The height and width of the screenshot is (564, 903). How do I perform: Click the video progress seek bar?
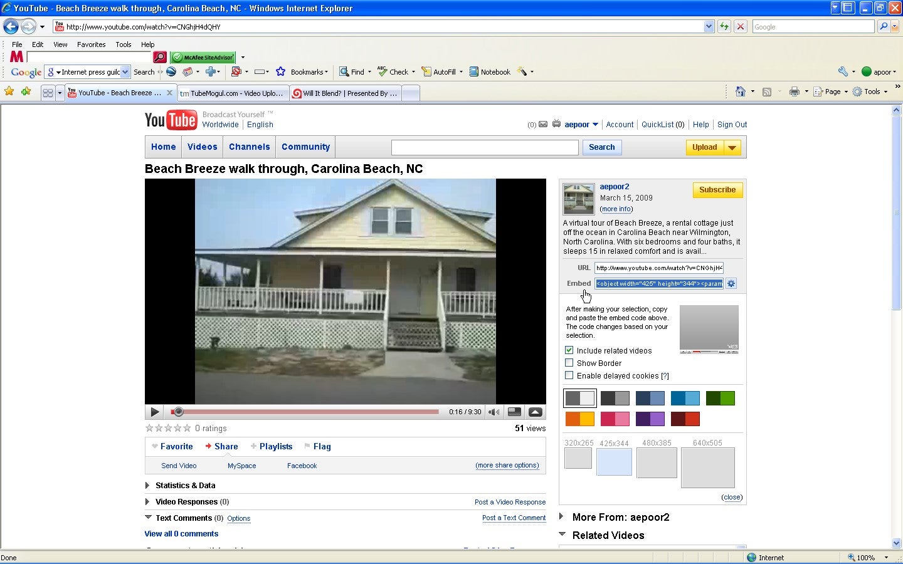[x=305, y=412]
